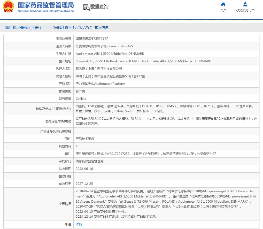Select expiry date 2027-12-25
Screen dimensions: 263x229
84,184
